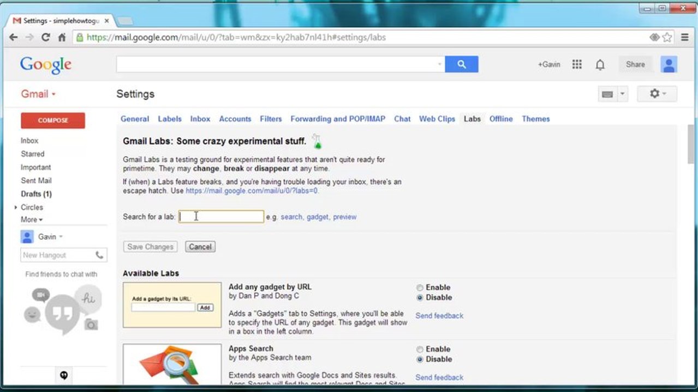
Task: Open the +Gavin profile link
Action: pos(549,64)
